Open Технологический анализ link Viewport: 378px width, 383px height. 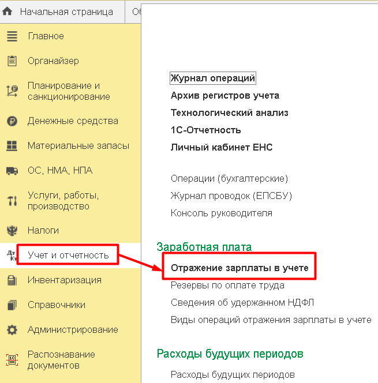(x=230, y=113)
